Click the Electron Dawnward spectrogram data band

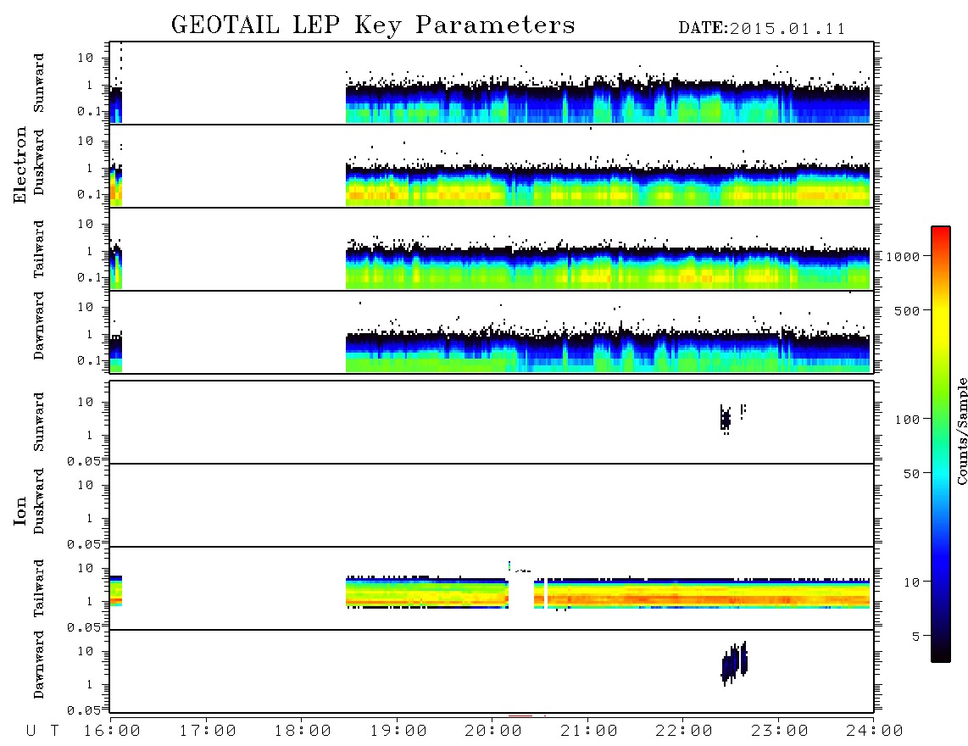coord(608,351)
